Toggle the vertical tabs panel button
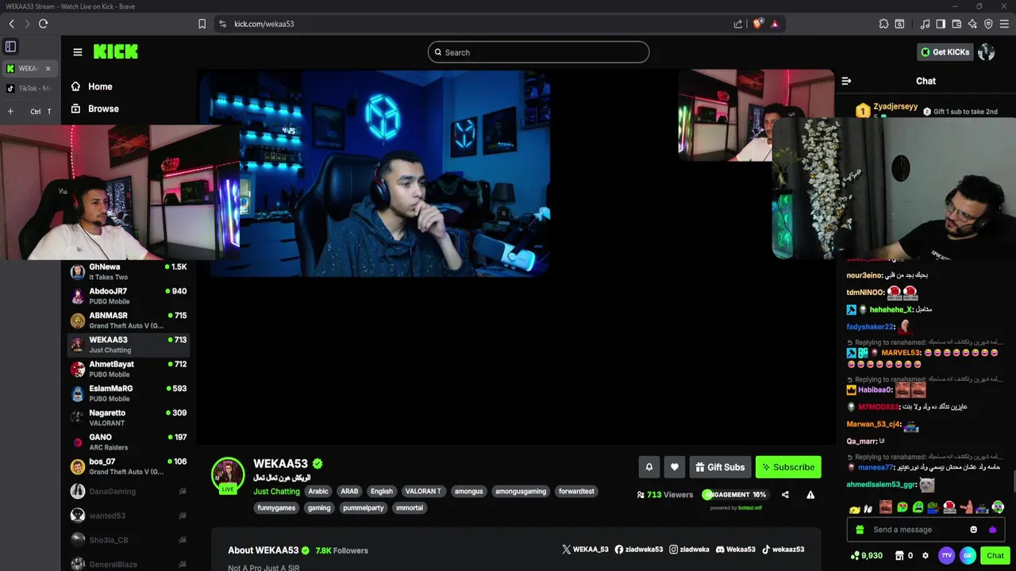The height and width of the screenshot is (571, 1016). pos(10,47)
